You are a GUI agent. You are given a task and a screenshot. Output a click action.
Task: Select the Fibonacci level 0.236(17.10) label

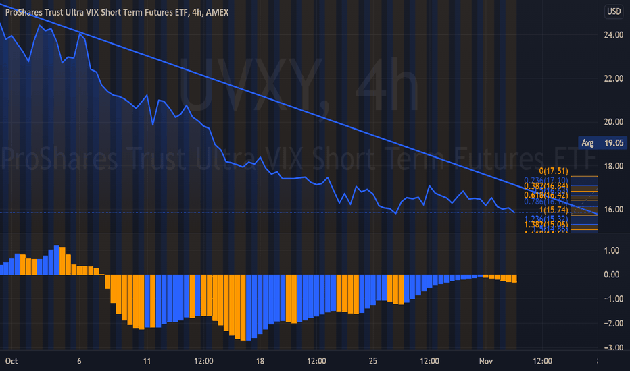[546, 181]
